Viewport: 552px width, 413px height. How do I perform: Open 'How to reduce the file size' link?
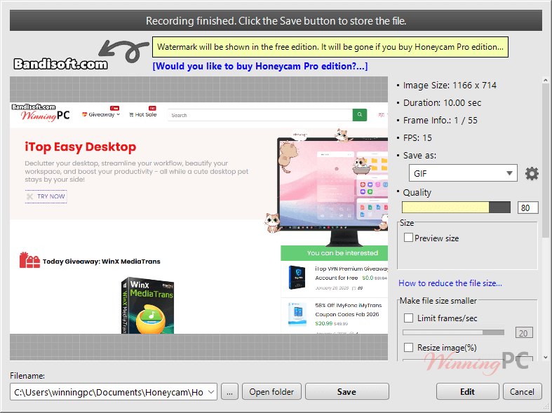pos(450,283)
